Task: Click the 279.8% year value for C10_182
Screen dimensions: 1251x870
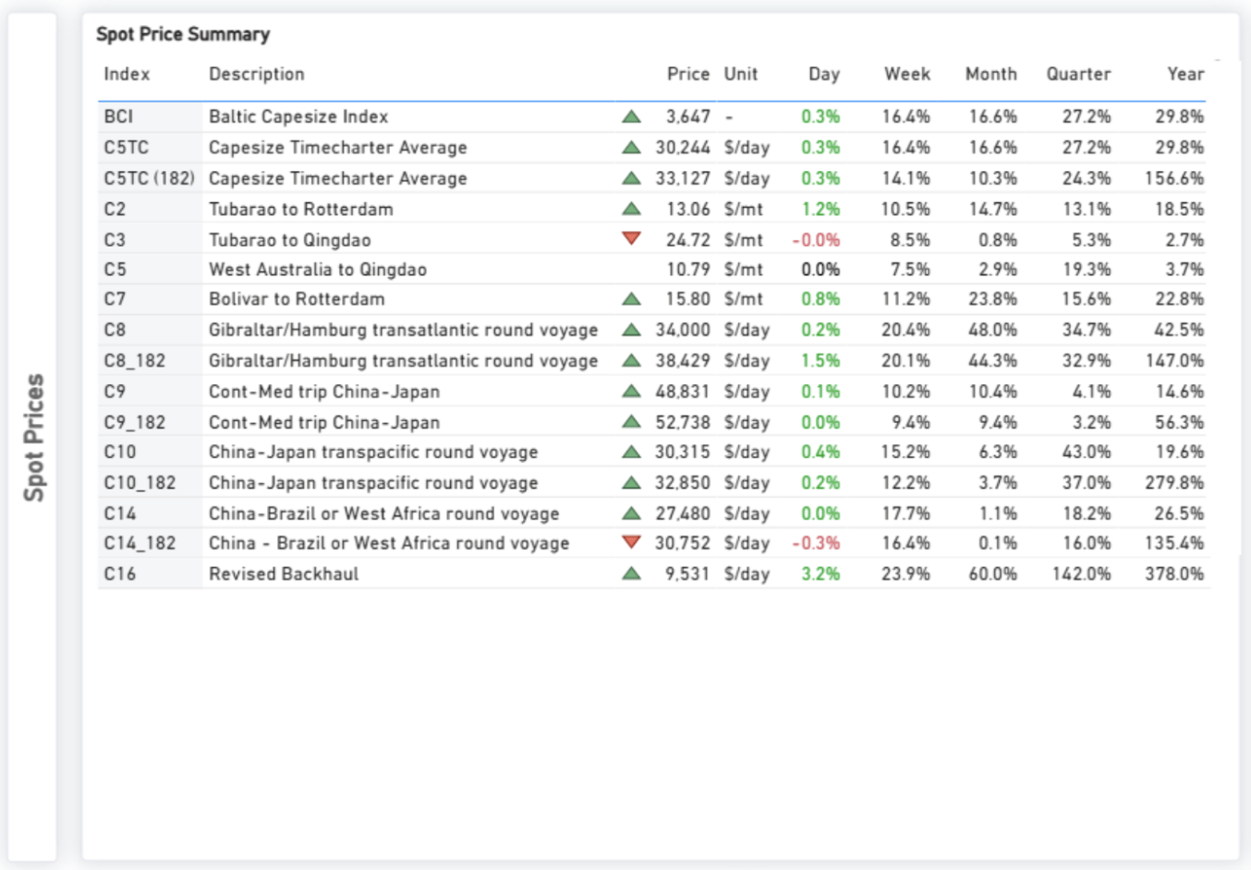Action: (1174, 483)
